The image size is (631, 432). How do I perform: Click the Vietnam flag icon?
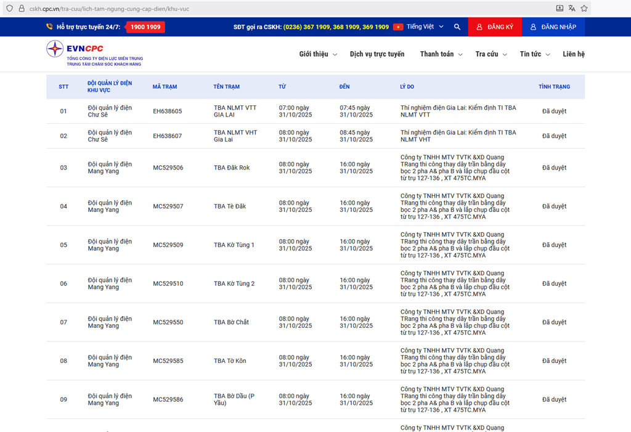pos(398,27)
